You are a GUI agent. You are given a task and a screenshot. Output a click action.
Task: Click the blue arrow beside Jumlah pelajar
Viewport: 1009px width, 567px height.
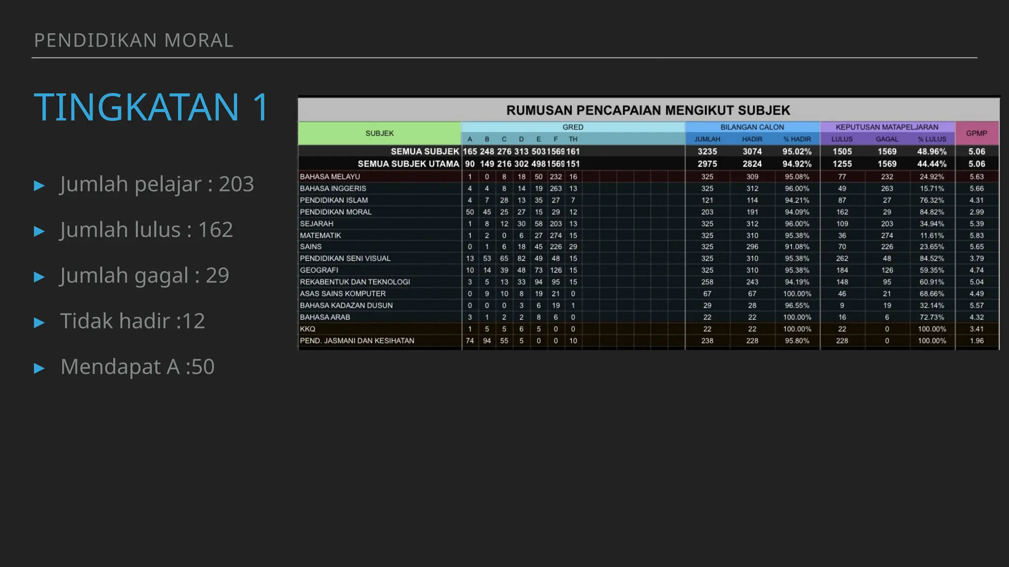(39, 186)
